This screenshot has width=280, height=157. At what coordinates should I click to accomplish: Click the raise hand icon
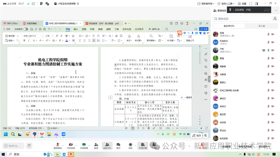click(x=29, y=146)
